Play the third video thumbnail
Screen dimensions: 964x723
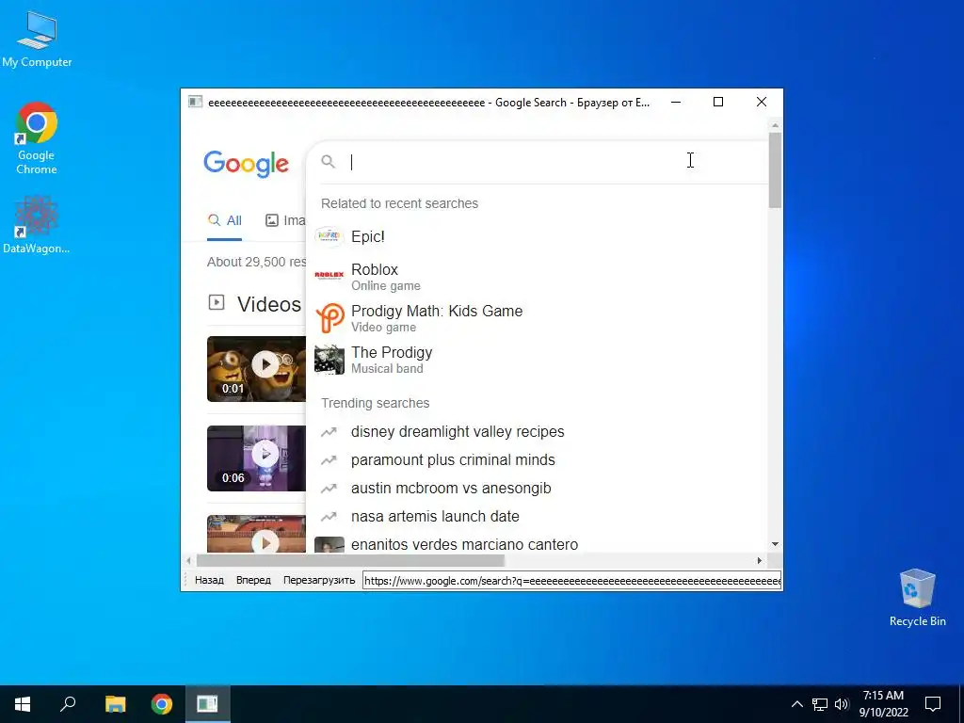(256, 534)
